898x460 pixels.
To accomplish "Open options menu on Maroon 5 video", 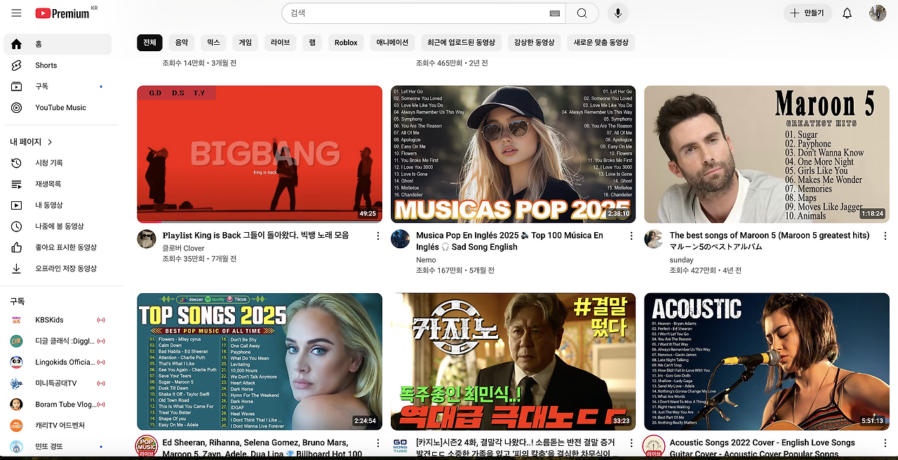I will 885,236.
